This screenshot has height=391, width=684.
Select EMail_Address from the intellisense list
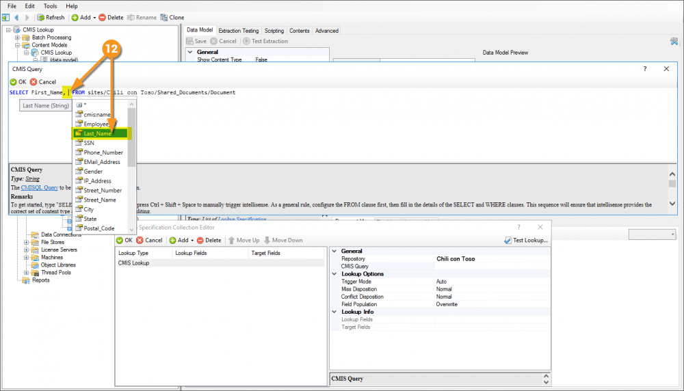[101, 162]
